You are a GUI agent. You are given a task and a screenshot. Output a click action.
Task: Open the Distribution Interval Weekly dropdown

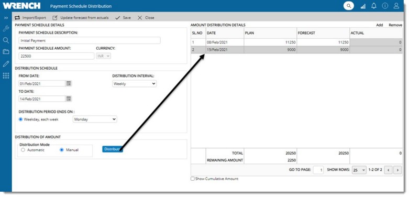click(135, 84)
